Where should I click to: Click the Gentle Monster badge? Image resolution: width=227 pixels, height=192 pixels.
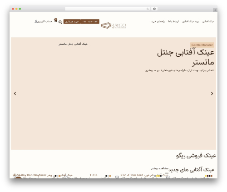(x=202, y=45)
